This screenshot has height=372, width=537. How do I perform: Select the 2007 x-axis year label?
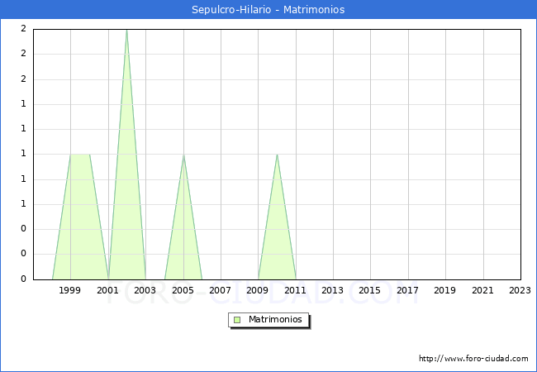click(x=221, y=290)
